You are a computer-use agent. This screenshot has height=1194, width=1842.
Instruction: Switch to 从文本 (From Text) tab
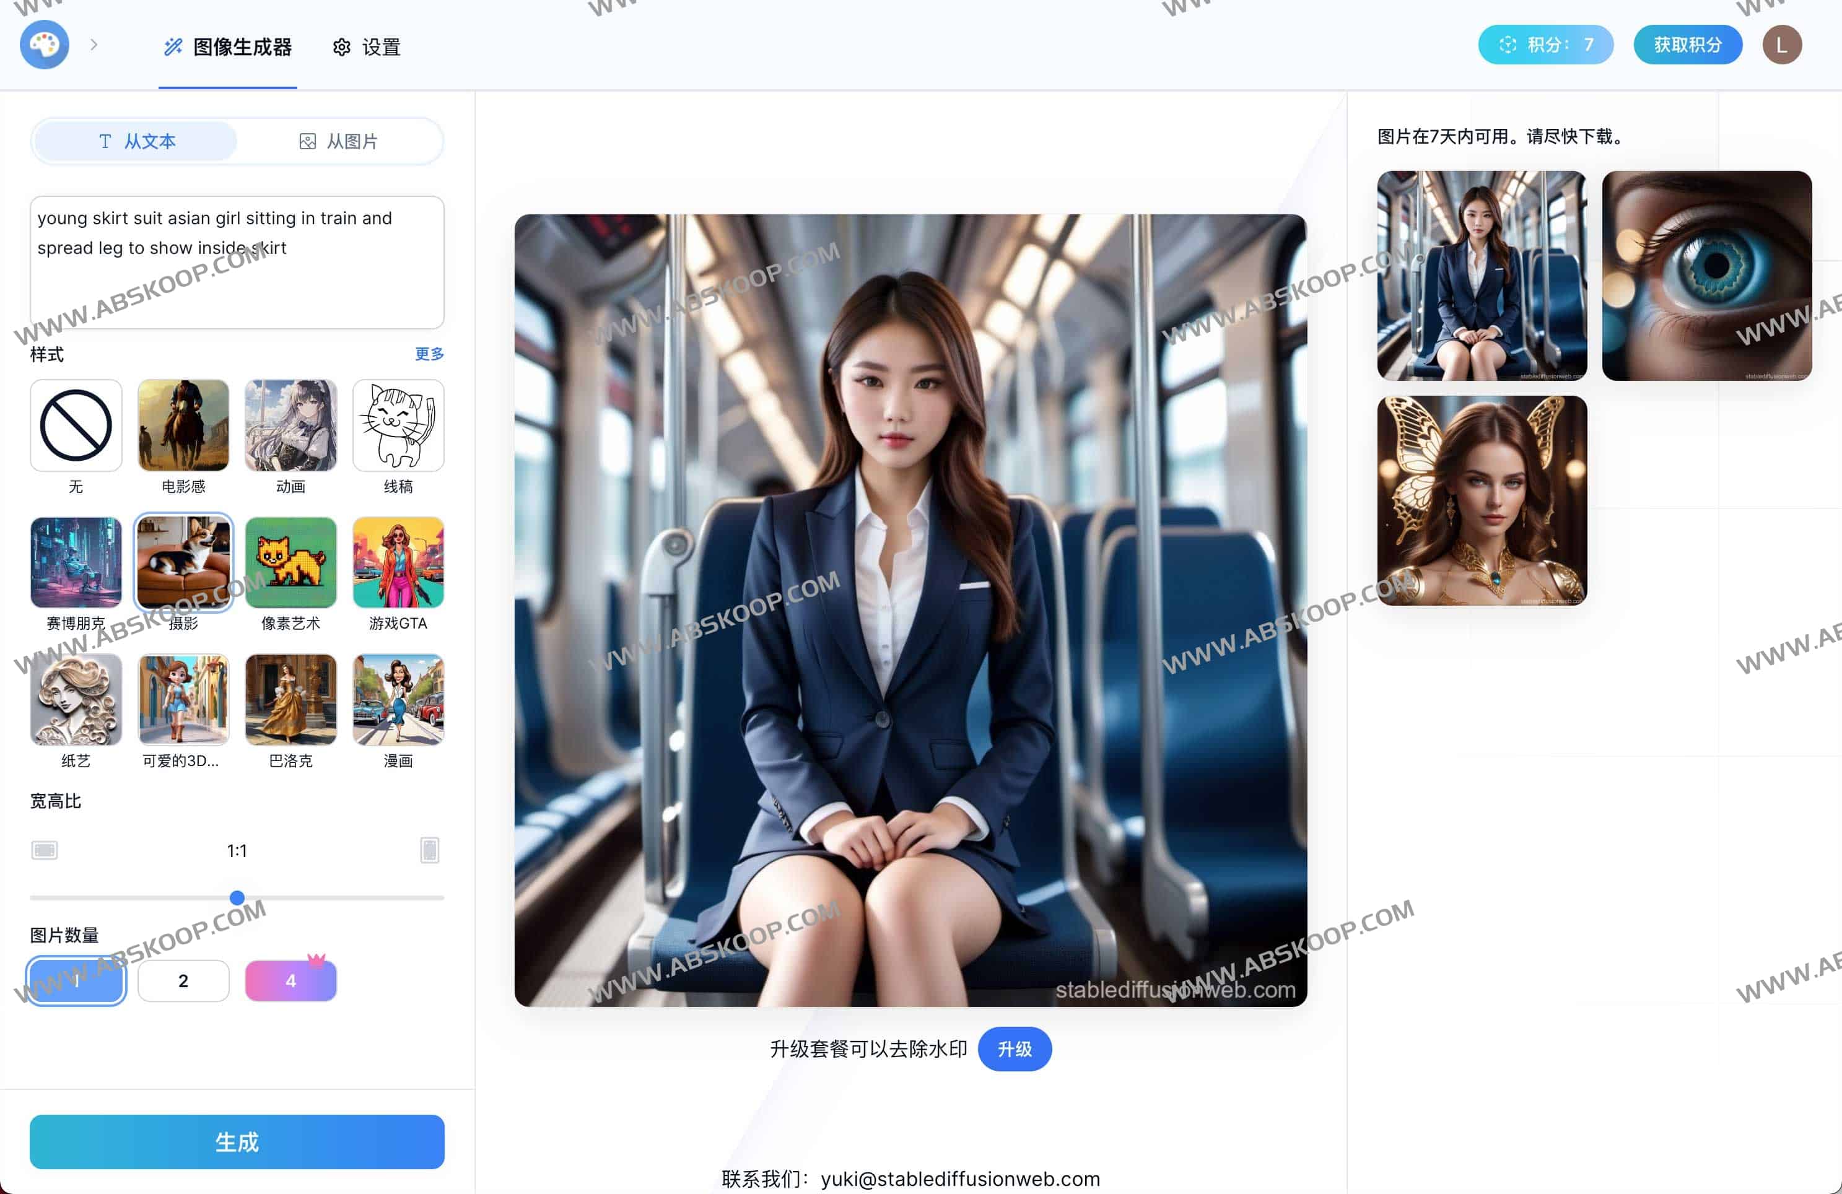(x=134, y=141)
